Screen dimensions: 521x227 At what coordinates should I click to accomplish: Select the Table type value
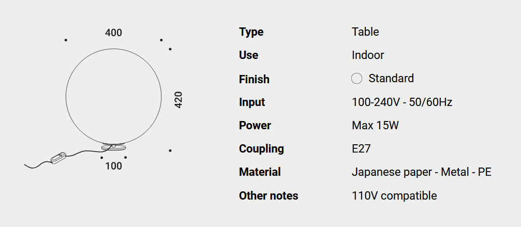click(x=365, y=32)
